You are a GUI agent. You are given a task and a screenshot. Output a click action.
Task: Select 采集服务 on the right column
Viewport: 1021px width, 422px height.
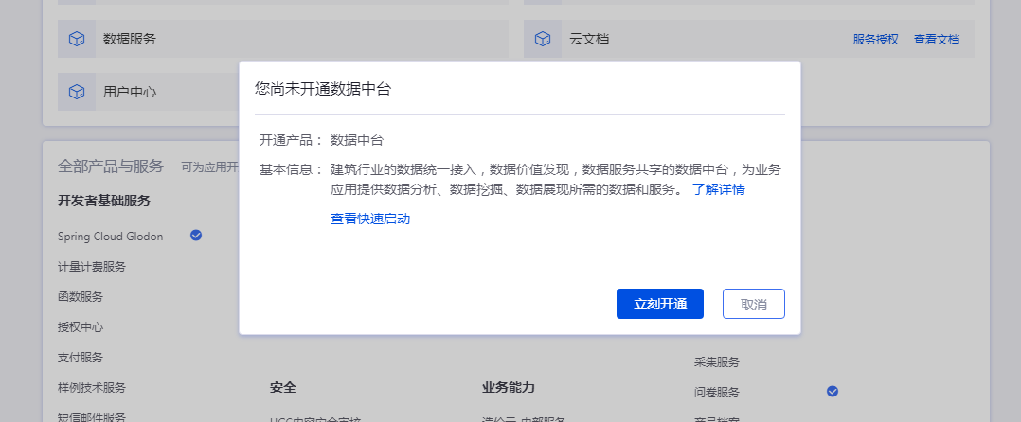click(716, 361)
